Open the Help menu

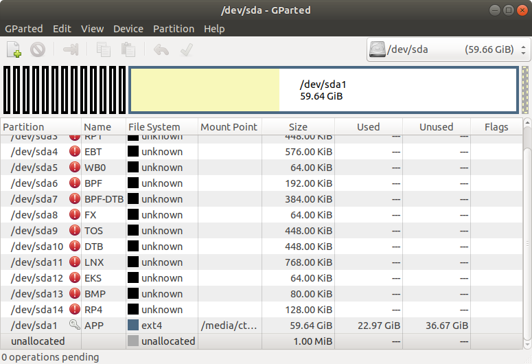click(214, 29)
